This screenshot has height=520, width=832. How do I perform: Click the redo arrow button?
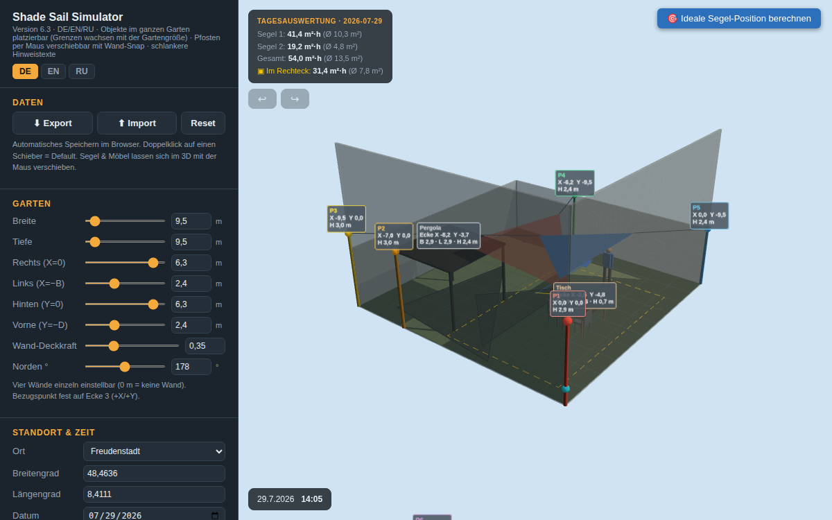(x=295, y=98)
